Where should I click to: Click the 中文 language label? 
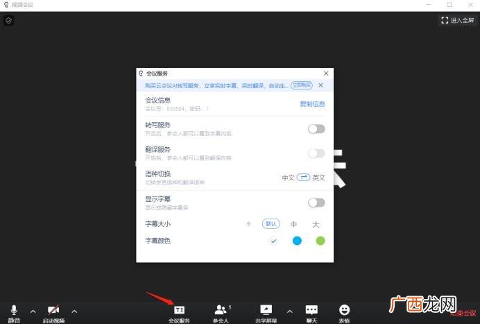pyautogui.click(x=288, y=178)
